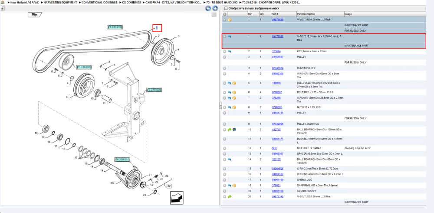Viewport: 434px width, 213px height.
Task: Click the blue arrow icon on row 84175580
Action: click(230, 37)
